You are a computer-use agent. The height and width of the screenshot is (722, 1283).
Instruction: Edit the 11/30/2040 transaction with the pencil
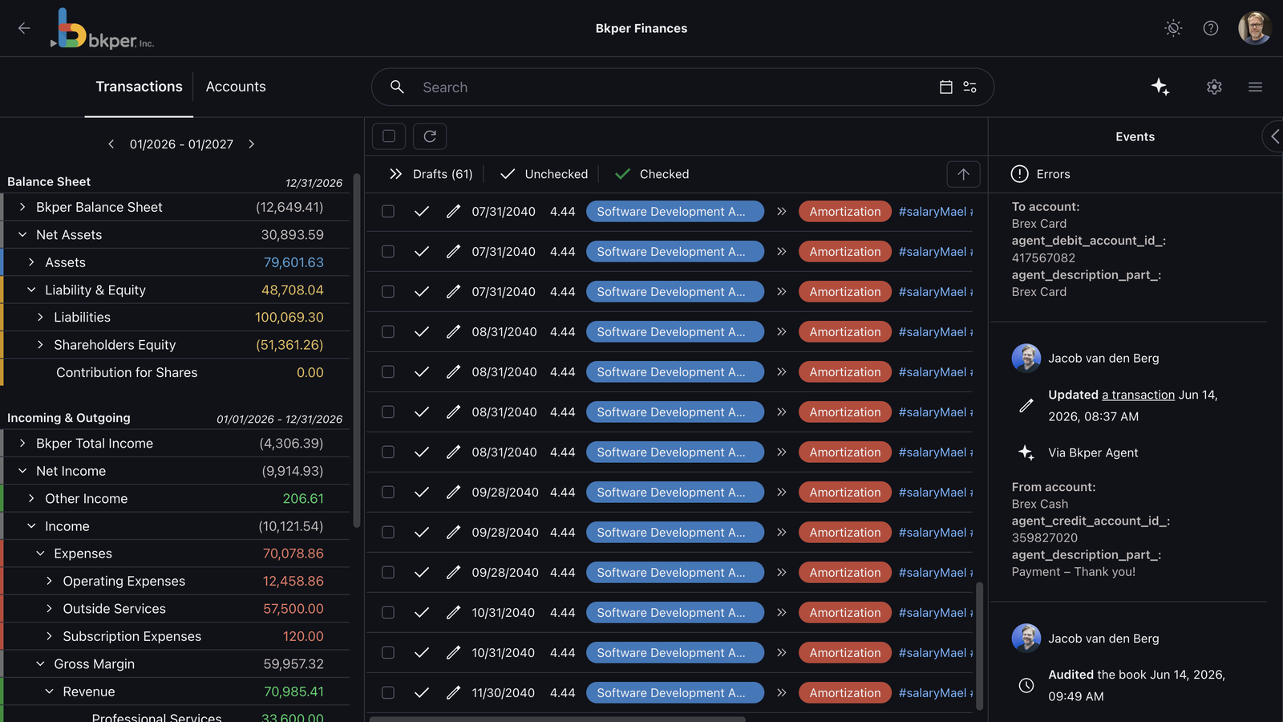453,692
